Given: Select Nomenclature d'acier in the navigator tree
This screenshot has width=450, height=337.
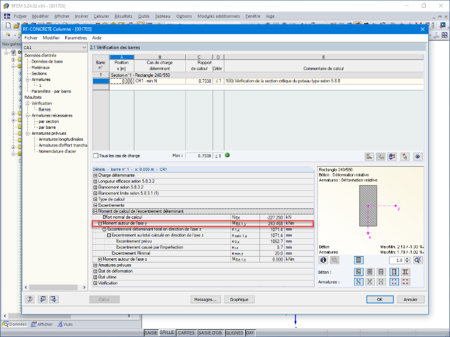Looking at the screenshot, I should click(x=57, y=151).
